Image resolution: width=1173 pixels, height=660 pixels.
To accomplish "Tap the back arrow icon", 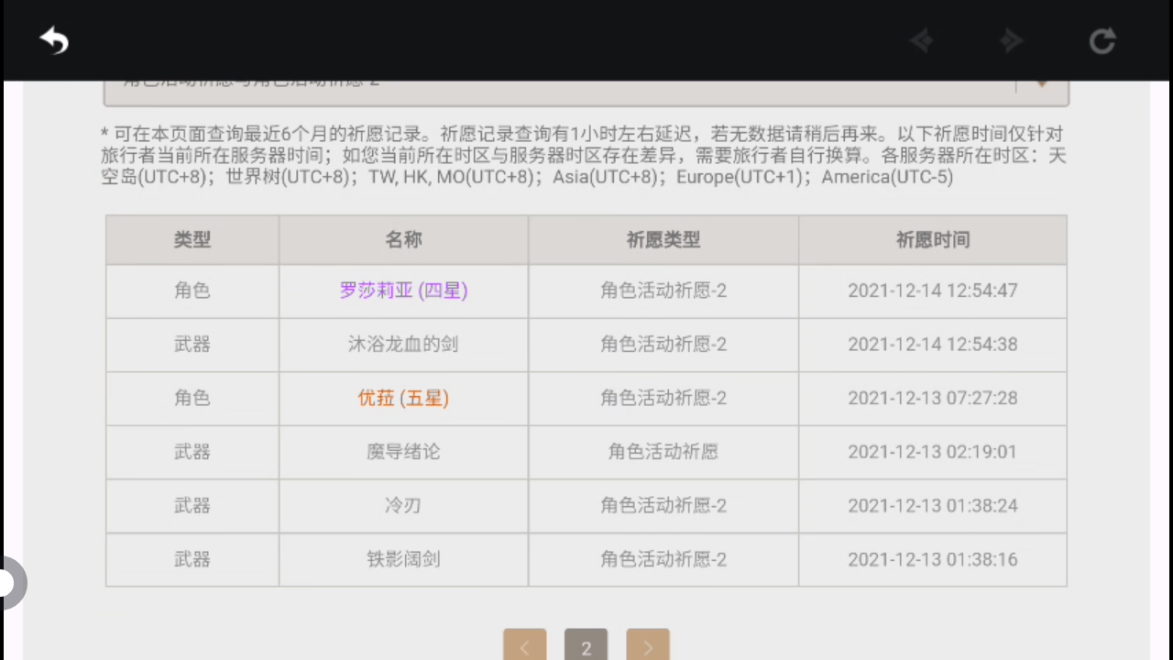I will click(x=55, y=40).
